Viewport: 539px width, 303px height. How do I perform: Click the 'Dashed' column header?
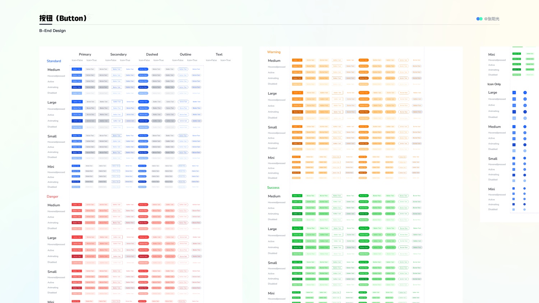(152, 55)
